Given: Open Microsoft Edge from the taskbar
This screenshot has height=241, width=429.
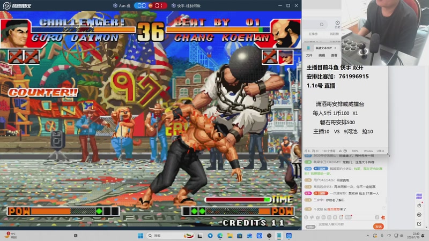Looking at the screenshot, I should pos(220,236).
